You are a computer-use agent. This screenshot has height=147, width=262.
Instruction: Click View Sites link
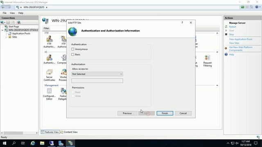pos(234,43)
